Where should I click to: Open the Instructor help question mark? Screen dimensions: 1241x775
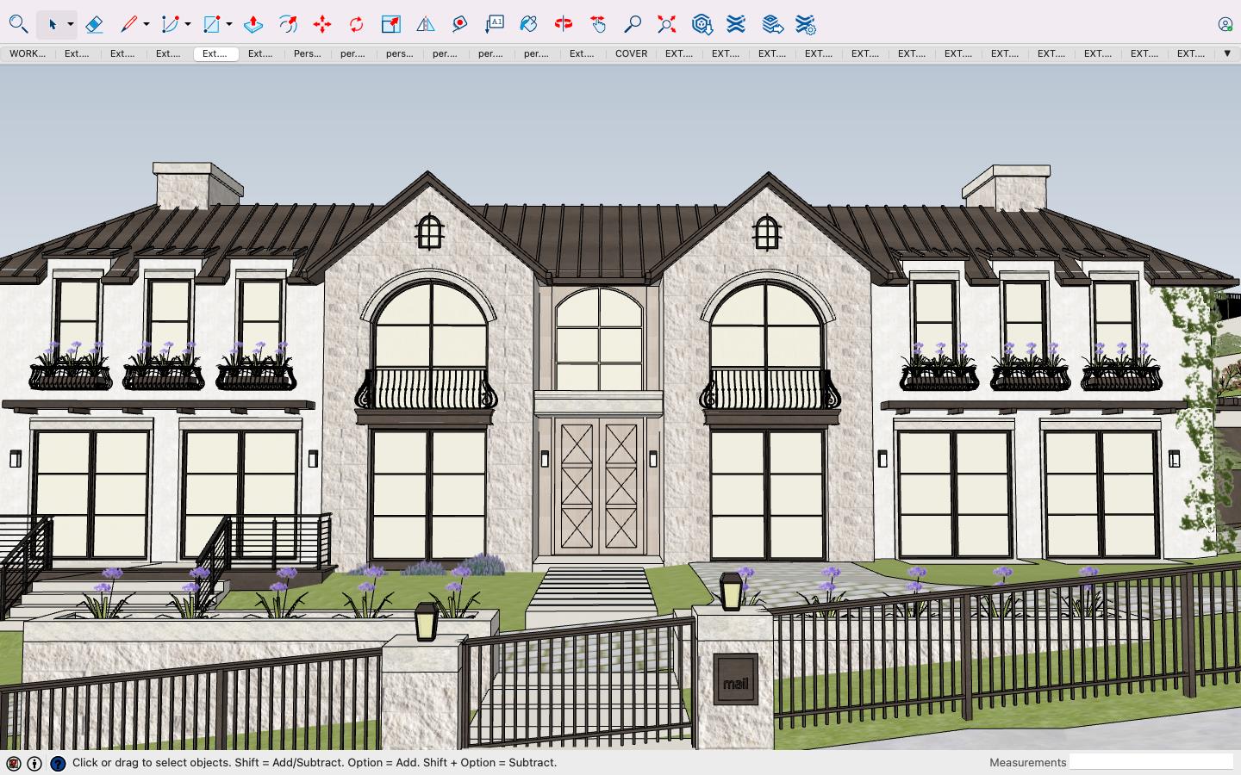(x=58, y=763)
